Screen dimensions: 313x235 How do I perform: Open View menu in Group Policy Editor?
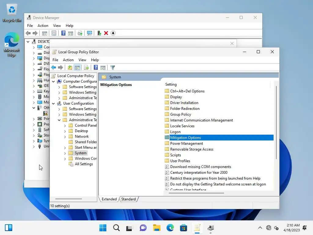tap(82, 60)
